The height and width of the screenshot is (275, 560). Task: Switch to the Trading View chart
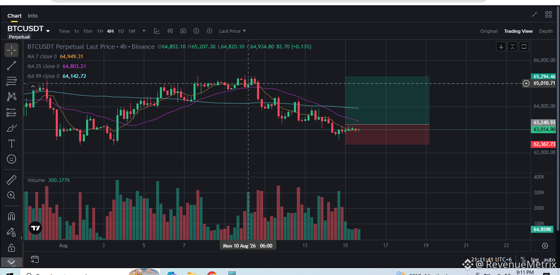(518, 31)
